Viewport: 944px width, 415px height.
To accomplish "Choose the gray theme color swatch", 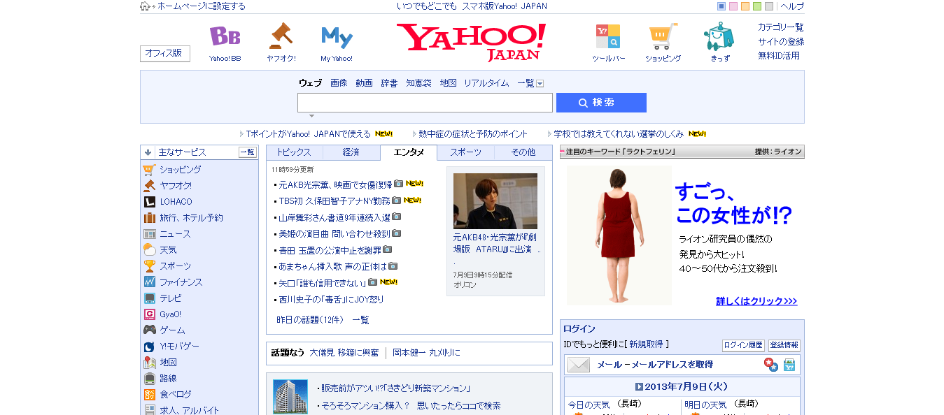I will (x=769, y=6).
